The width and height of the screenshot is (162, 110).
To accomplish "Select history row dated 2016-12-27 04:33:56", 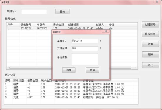I will [x=71, y=94].
